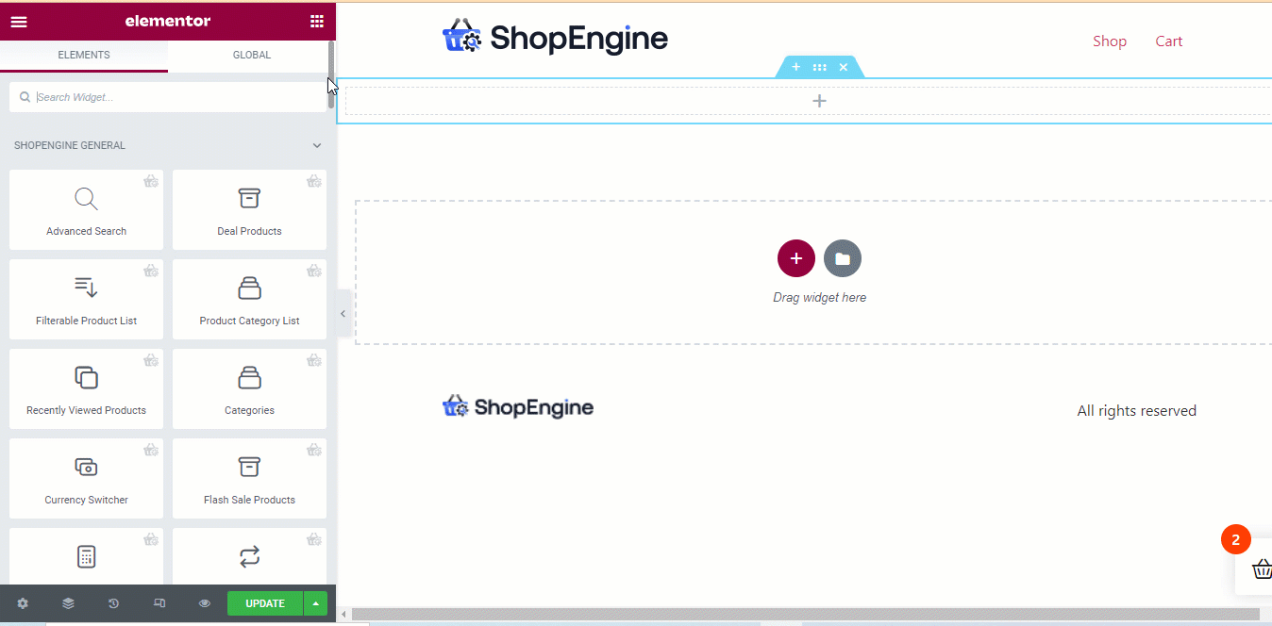The image size is (1272, 626).
Task: Click the preview horizontal scrollbar
Action: 806,614
